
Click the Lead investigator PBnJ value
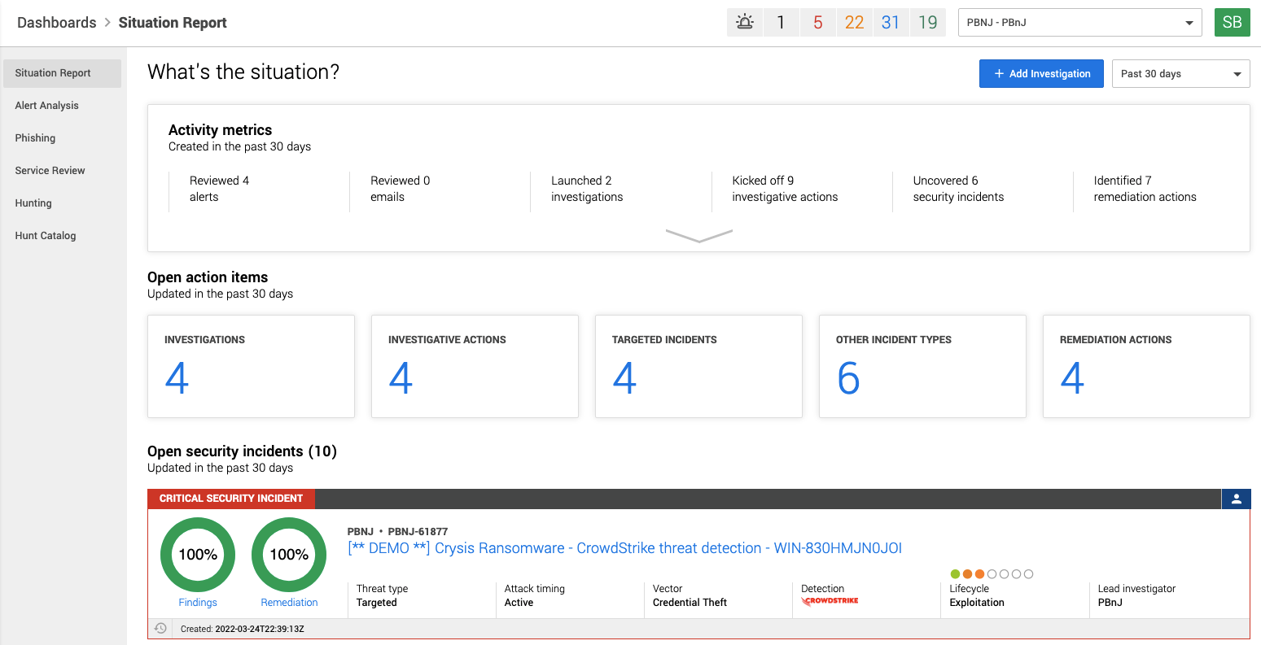tap(1110, 603)
